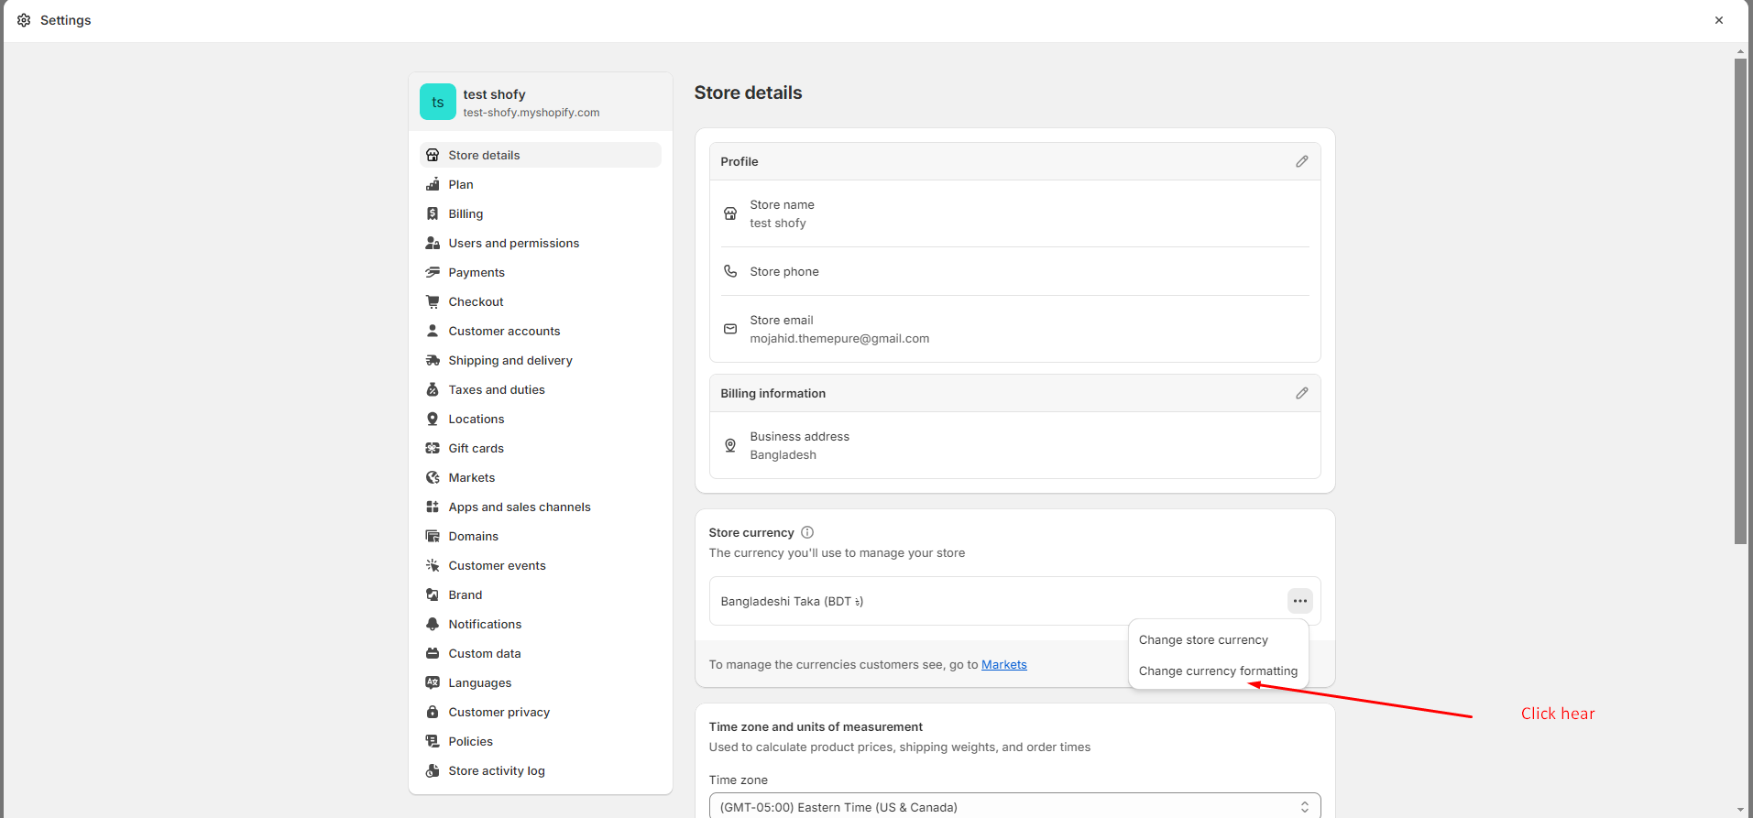Click the Policies icon
This screenshot has height=818, width=1753.
point(433,741)
